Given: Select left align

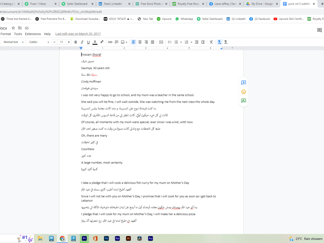Looking at the screenshot, I should 133,42.
